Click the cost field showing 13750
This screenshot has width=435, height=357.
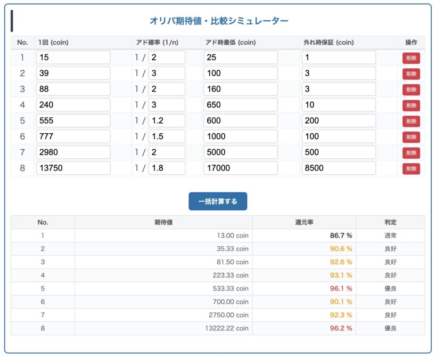point(73,168)
